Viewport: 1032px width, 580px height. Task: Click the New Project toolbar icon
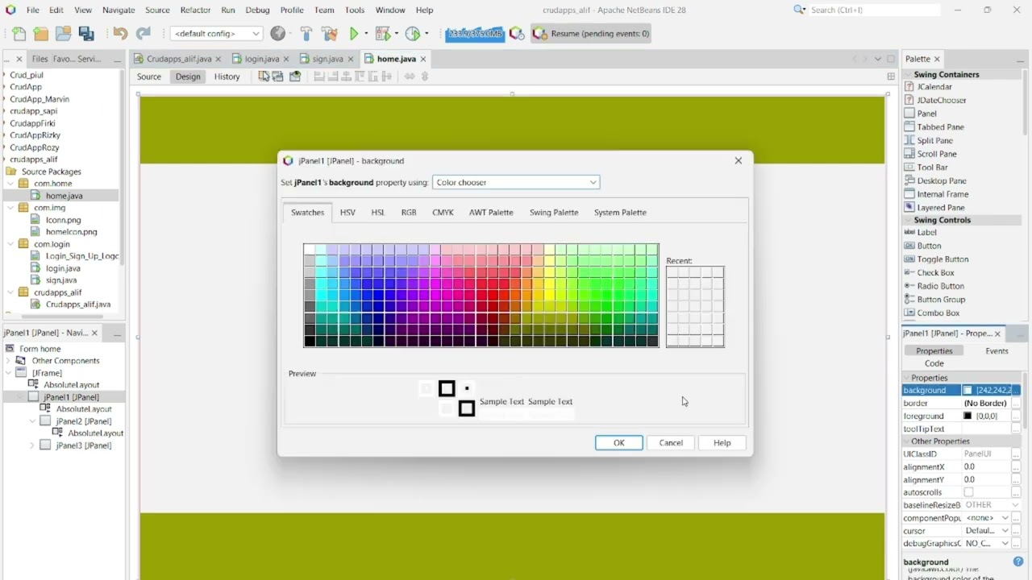(x=41, y=34)
